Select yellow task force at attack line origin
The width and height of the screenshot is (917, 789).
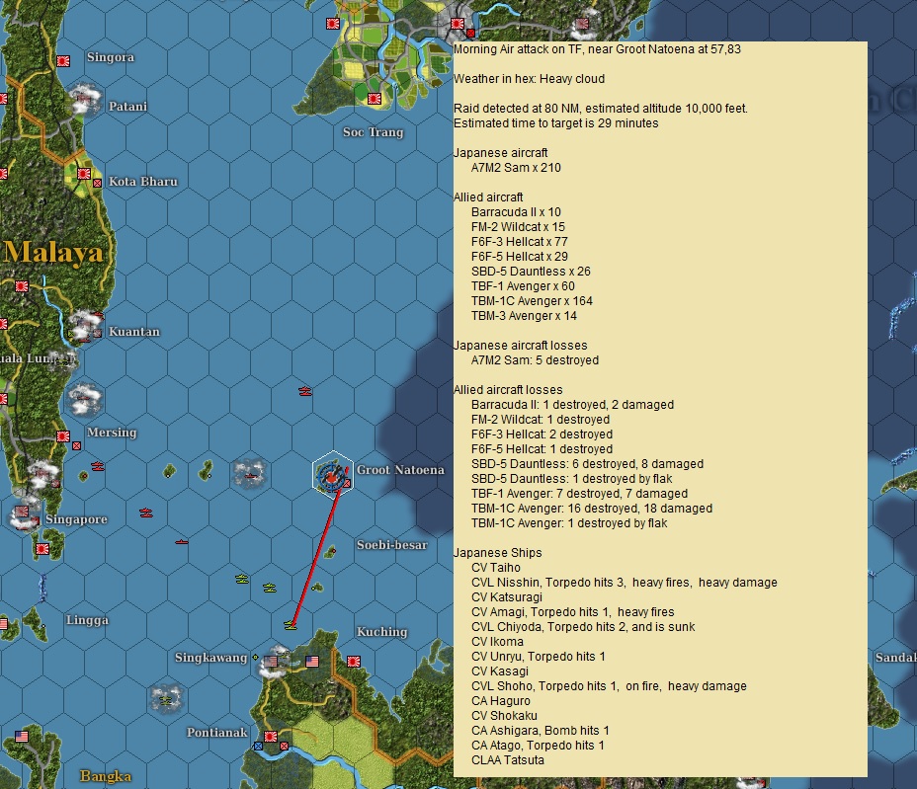pyautogui.click(x=291, y=625)
